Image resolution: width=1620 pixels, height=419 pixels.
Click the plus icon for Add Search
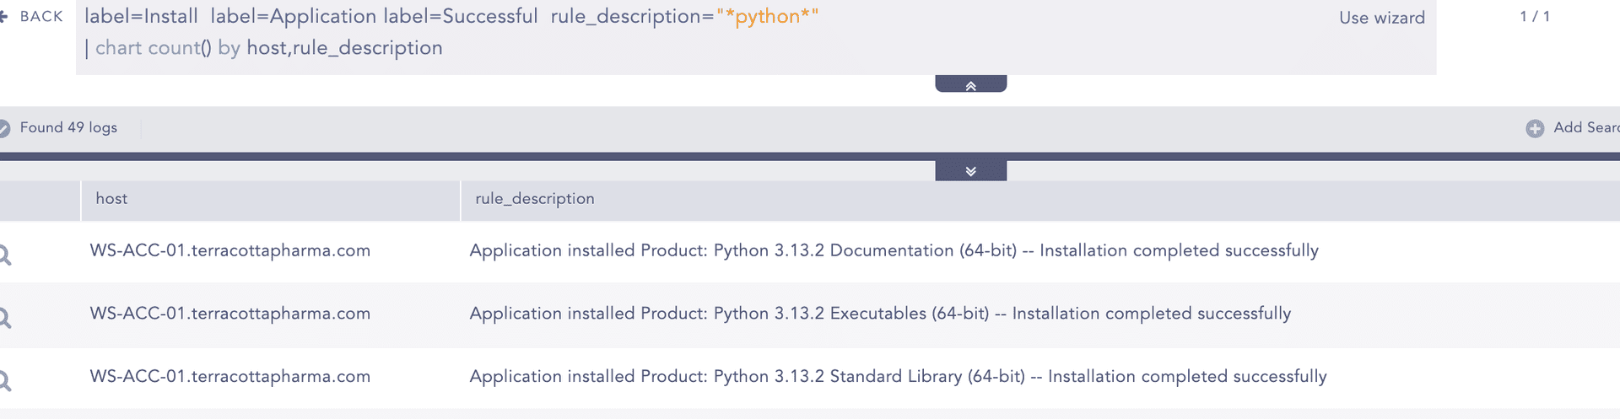pos(1535,128)
